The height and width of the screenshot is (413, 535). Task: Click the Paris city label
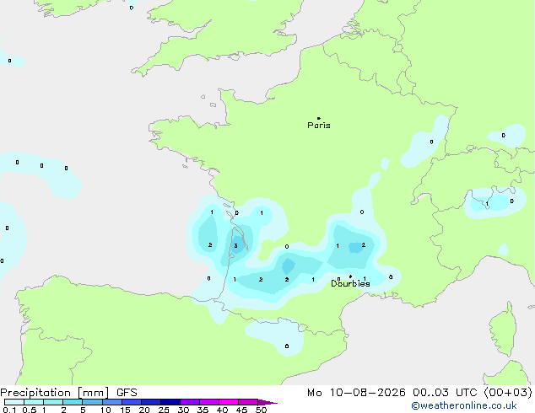[319, 126]
